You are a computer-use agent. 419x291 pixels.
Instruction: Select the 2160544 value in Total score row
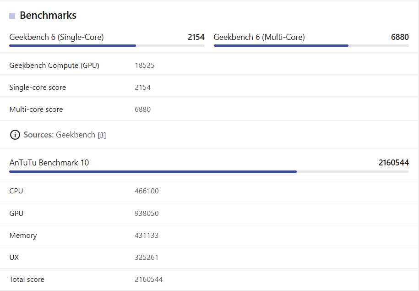[148, 280]
